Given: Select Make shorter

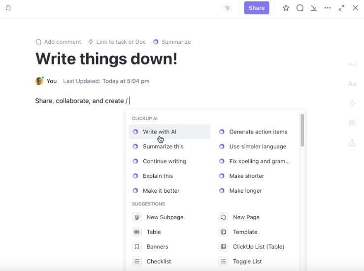Looking at the screenshot, I should (255, 176).
